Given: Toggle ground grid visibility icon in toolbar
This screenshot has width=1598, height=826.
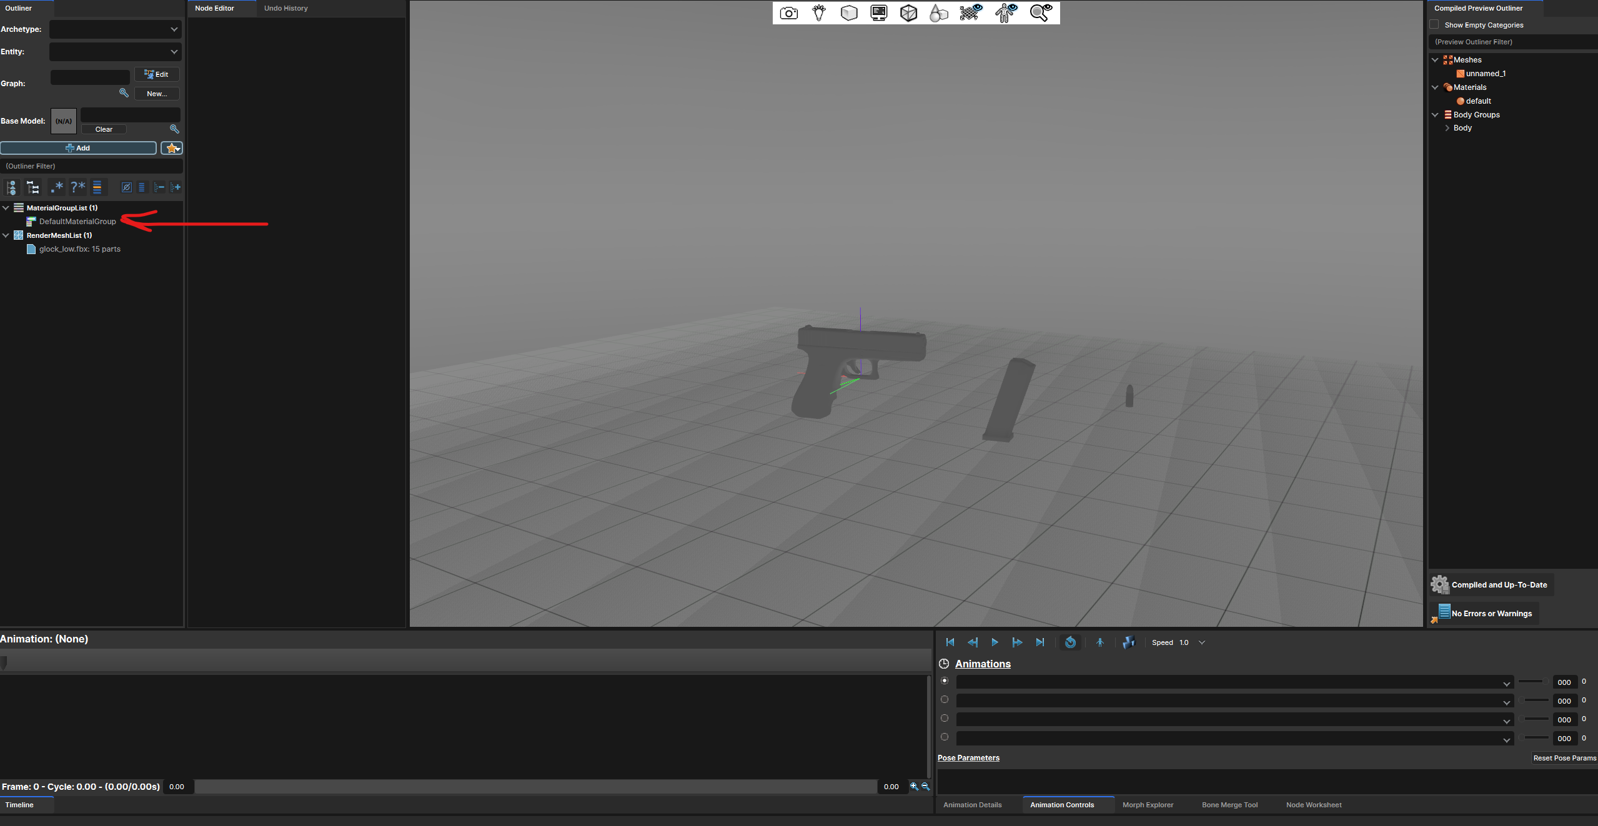Looking at the screenshot, I should tap(968, 12).
